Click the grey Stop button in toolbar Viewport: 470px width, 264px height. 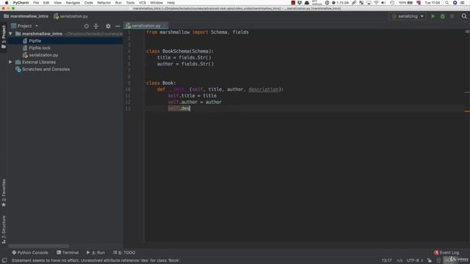452,16
